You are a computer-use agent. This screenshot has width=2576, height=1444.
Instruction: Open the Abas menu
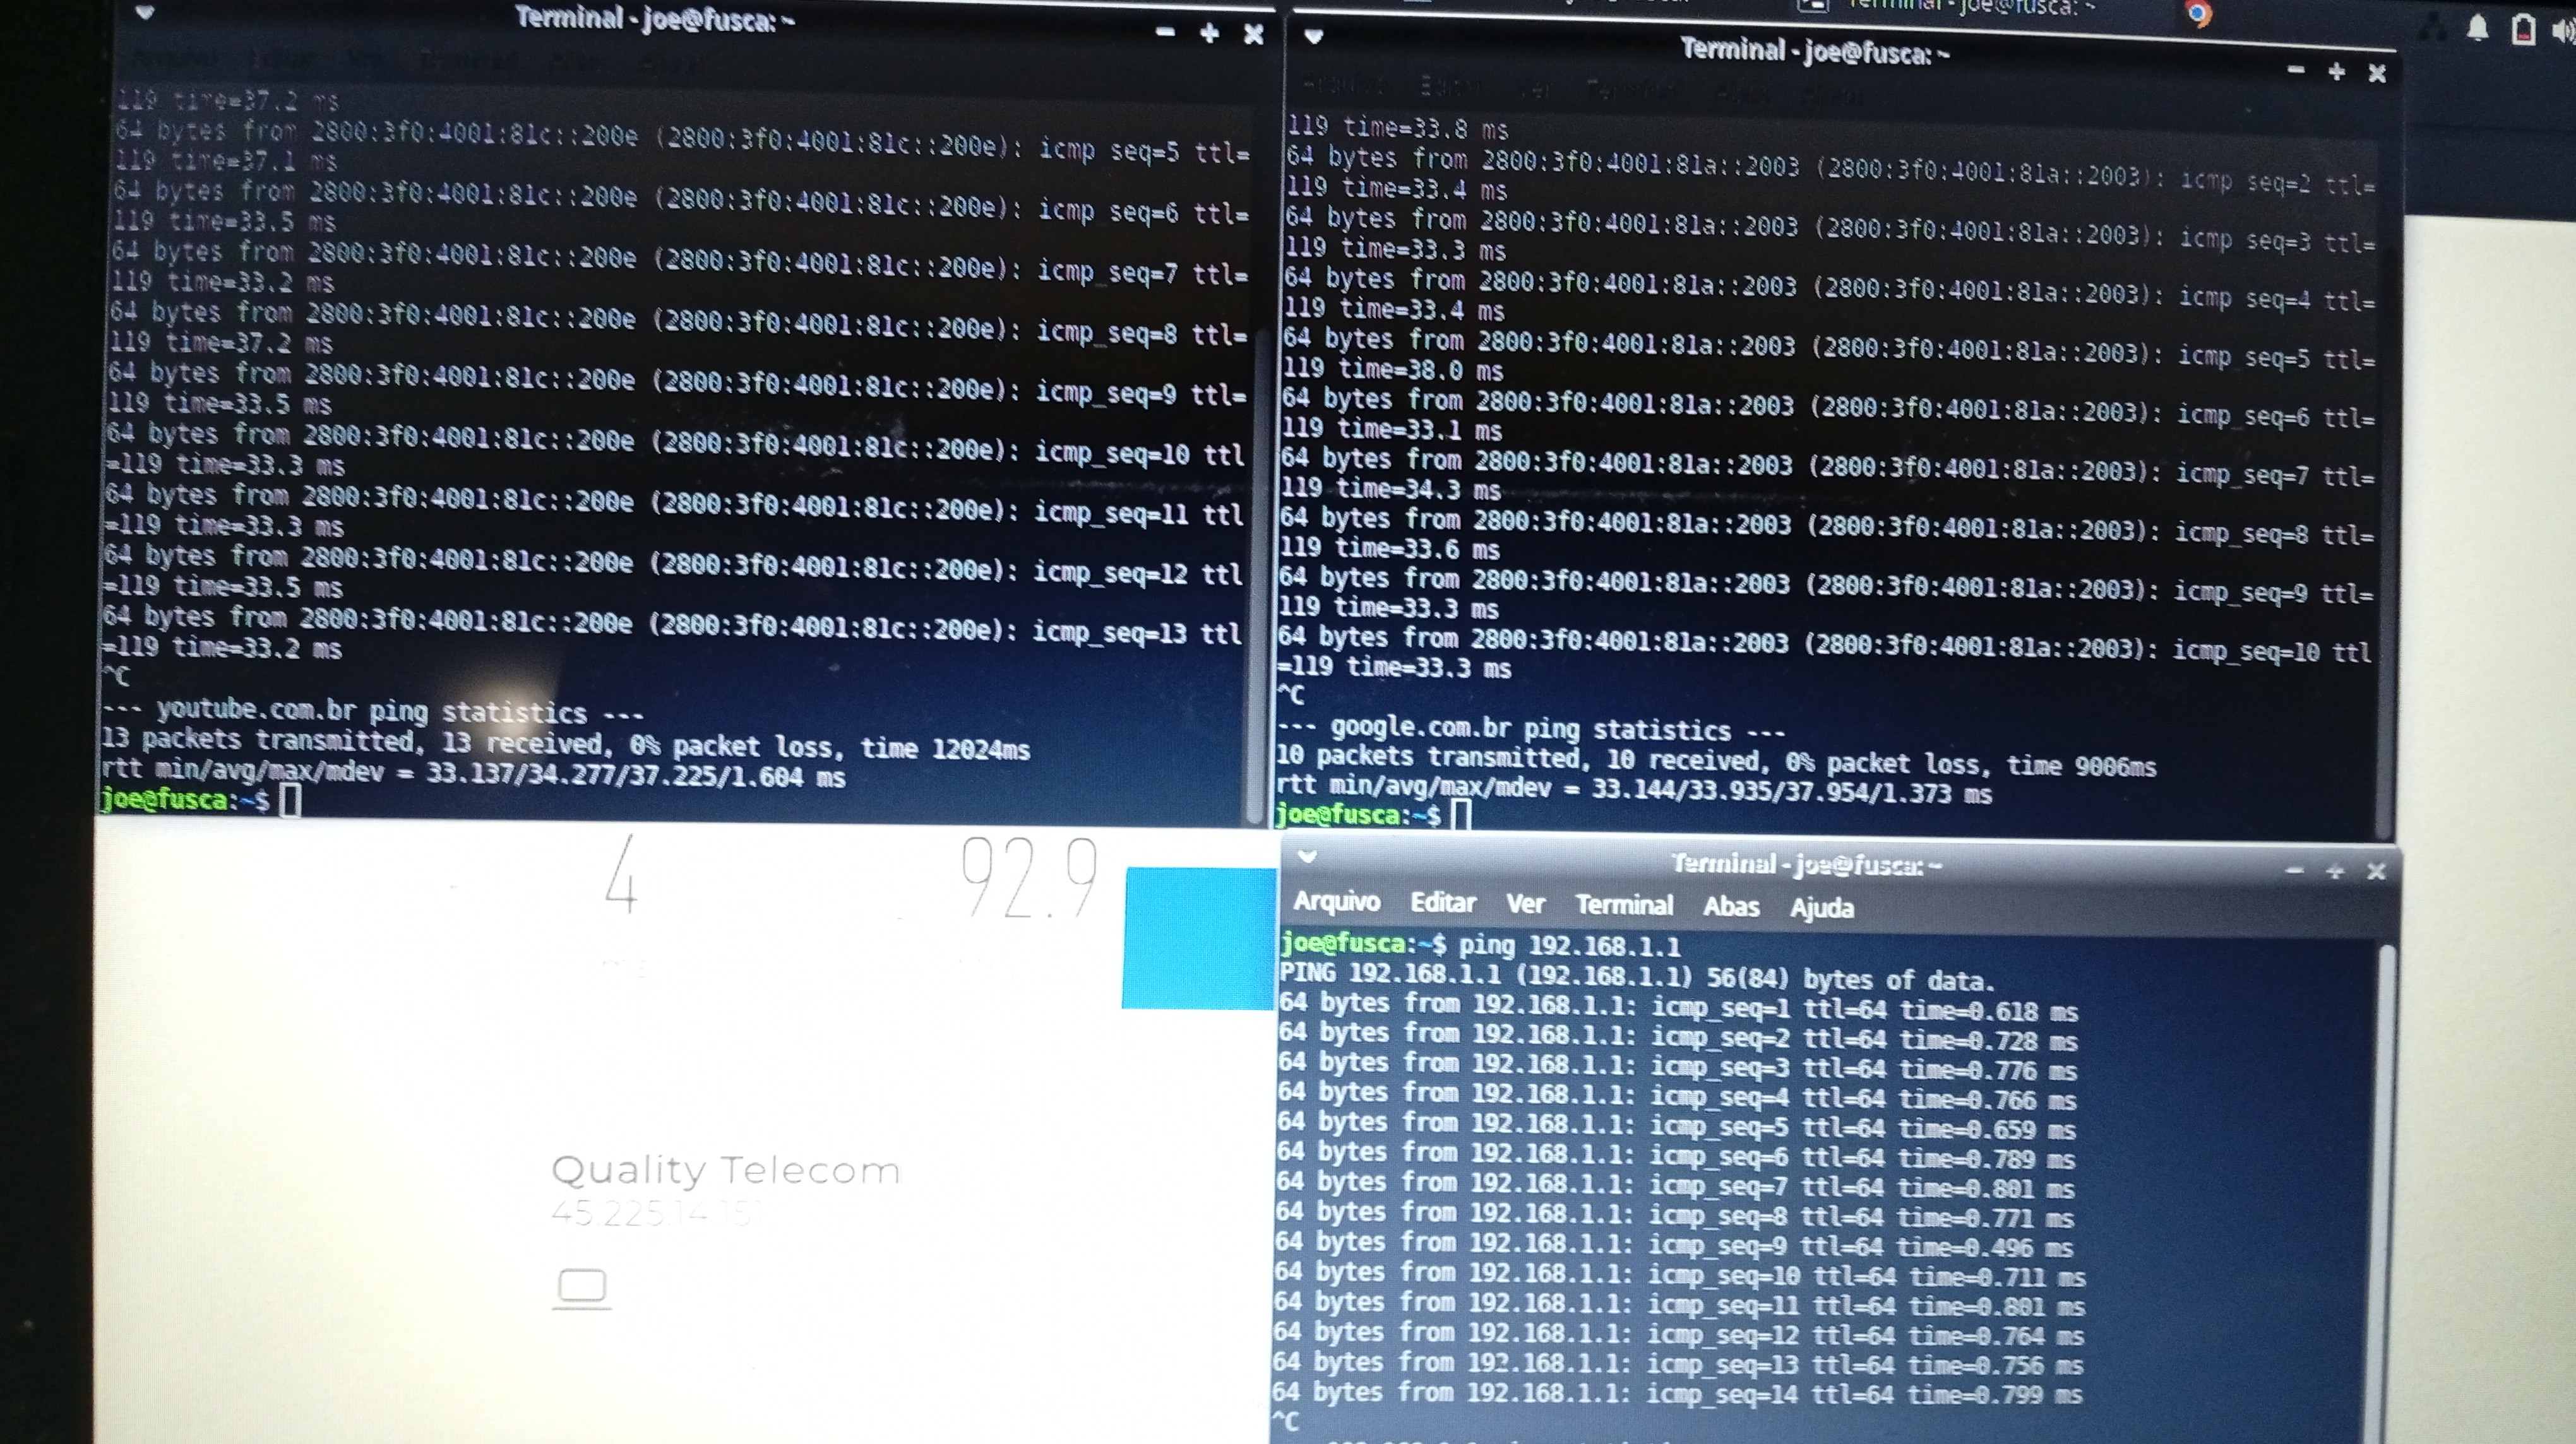click(1731, 906)
